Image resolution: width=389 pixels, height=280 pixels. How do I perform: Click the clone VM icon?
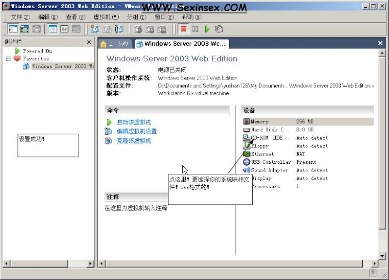click(108, 140)
